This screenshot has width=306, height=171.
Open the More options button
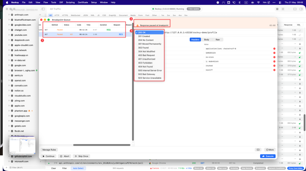tap(270, 150)
